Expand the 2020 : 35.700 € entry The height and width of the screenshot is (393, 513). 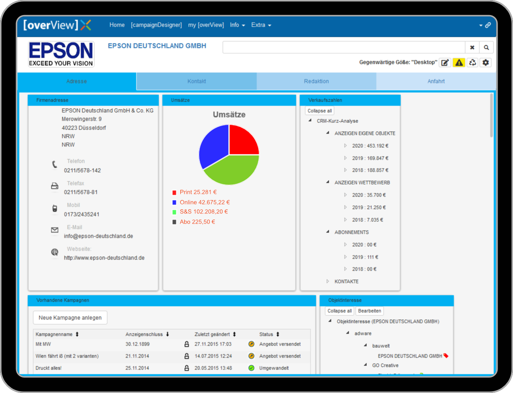tap(345, 195)
